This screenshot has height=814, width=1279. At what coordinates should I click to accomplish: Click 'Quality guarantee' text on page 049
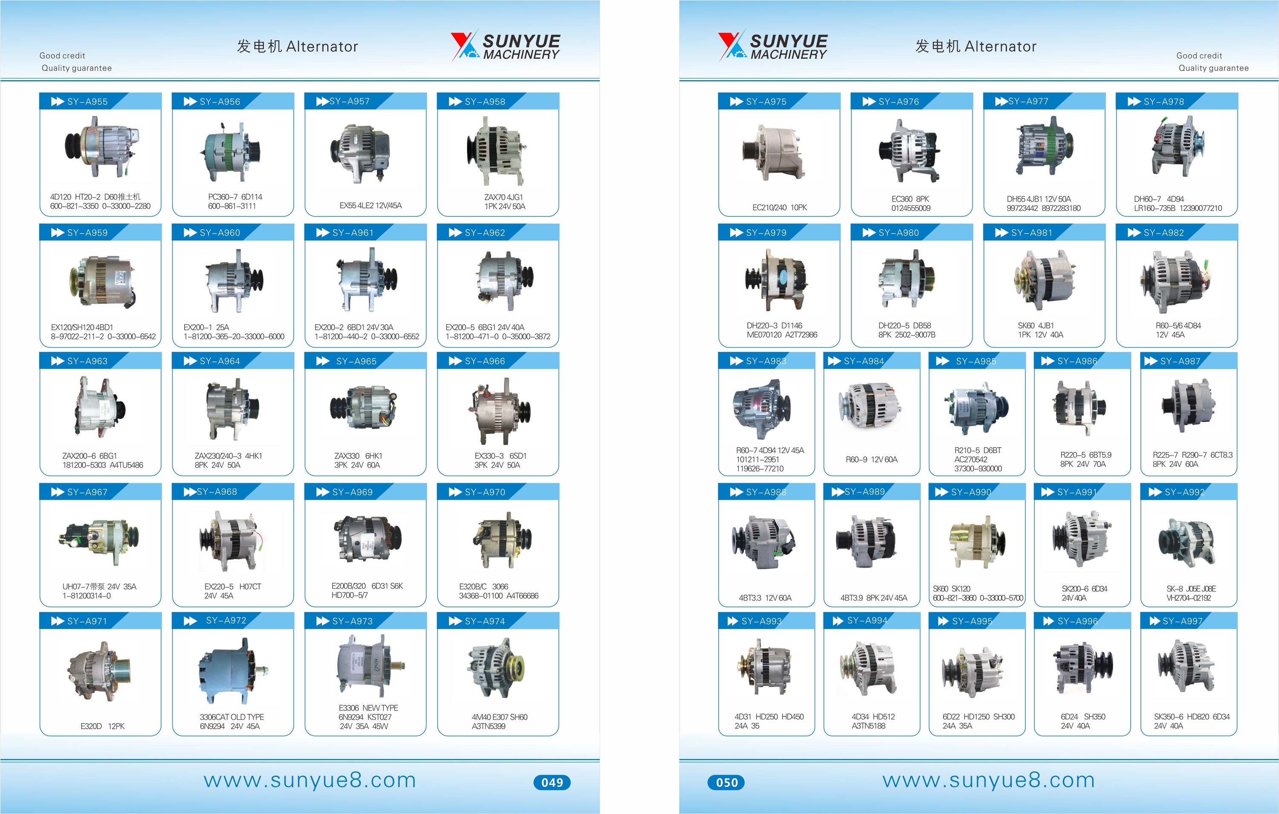77,68
